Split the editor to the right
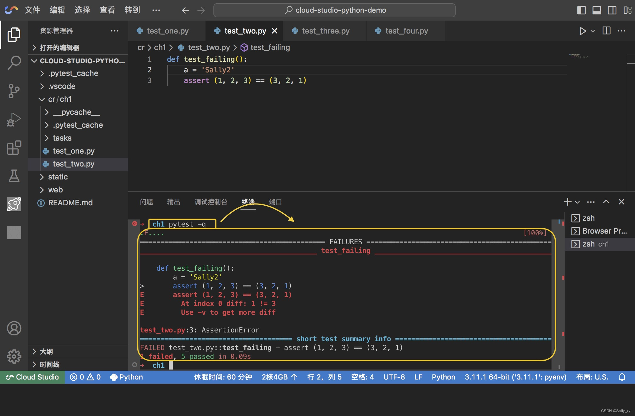Image resolution: width=635 pixels, height=416 pixels. pyautogui.click(x=606, y=31)
